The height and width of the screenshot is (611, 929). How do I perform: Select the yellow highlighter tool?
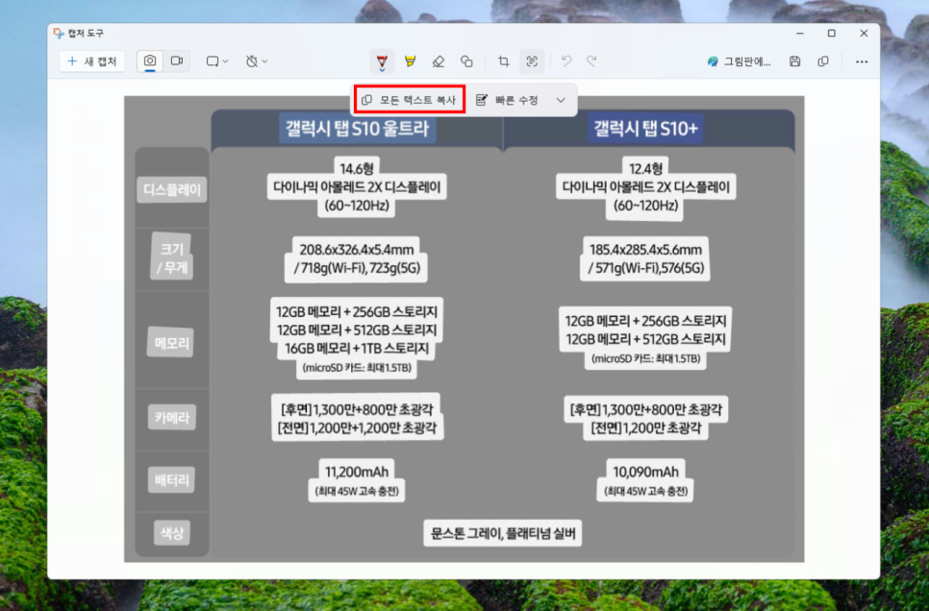pos(410,61)
